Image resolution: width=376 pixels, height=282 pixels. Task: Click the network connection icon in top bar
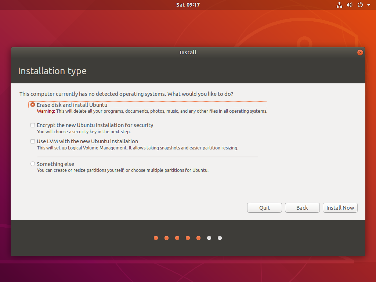tap(339, 5)
